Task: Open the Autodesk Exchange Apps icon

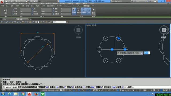Action: click(x=148, y=1)
